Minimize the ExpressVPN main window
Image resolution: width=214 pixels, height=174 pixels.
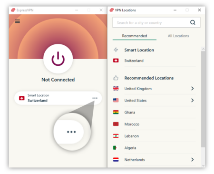[x=77, y=10]
